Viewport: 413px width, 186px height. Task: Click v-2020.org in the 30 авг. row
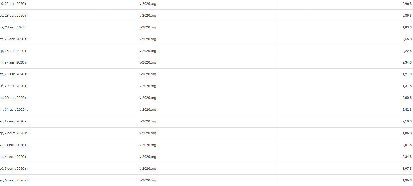tap(148, 98)
